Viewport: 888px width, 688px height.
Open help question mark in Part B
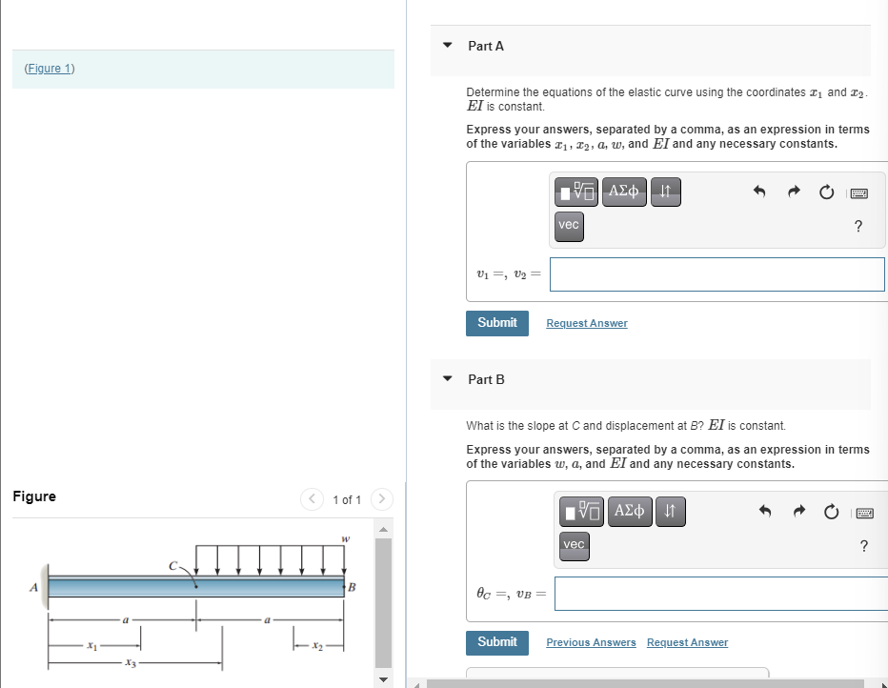click(x=863, y=546)
